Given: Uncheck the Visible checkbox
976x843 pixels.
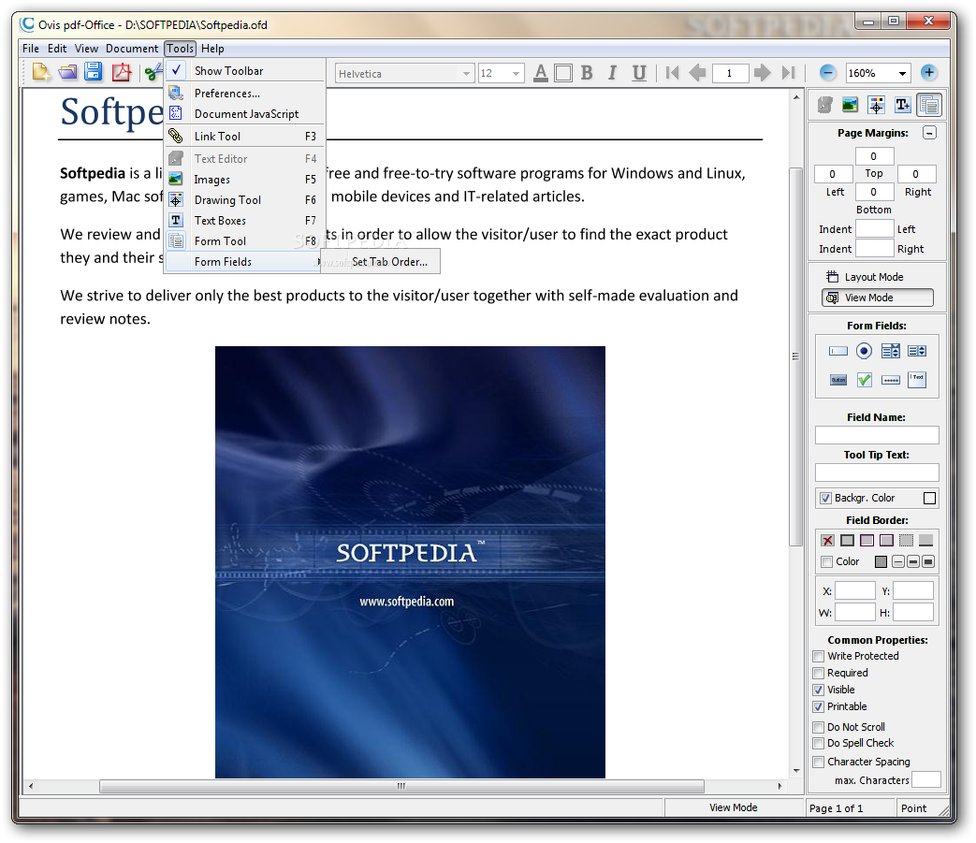Looking at the screenshot, I should coord(819,690).
